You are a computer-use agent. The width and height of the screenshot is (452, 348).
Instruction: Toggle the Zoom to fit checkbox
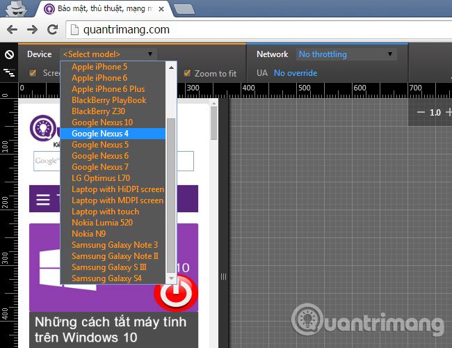(187, 73)
